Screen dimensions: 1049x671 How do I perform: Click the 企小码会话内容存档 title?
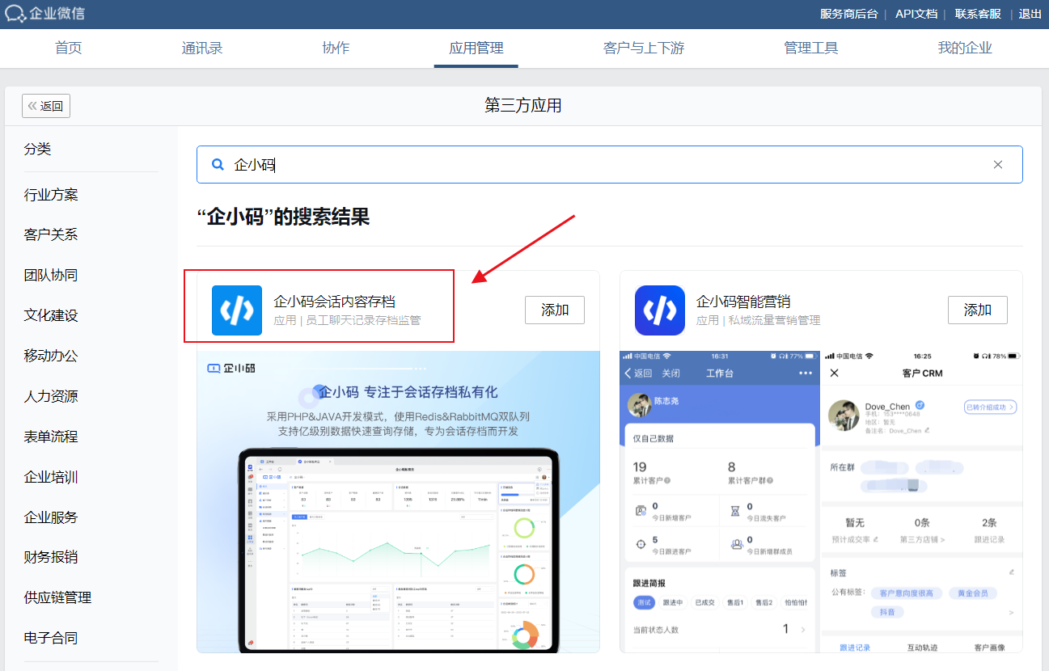click(x=334, y=302)
